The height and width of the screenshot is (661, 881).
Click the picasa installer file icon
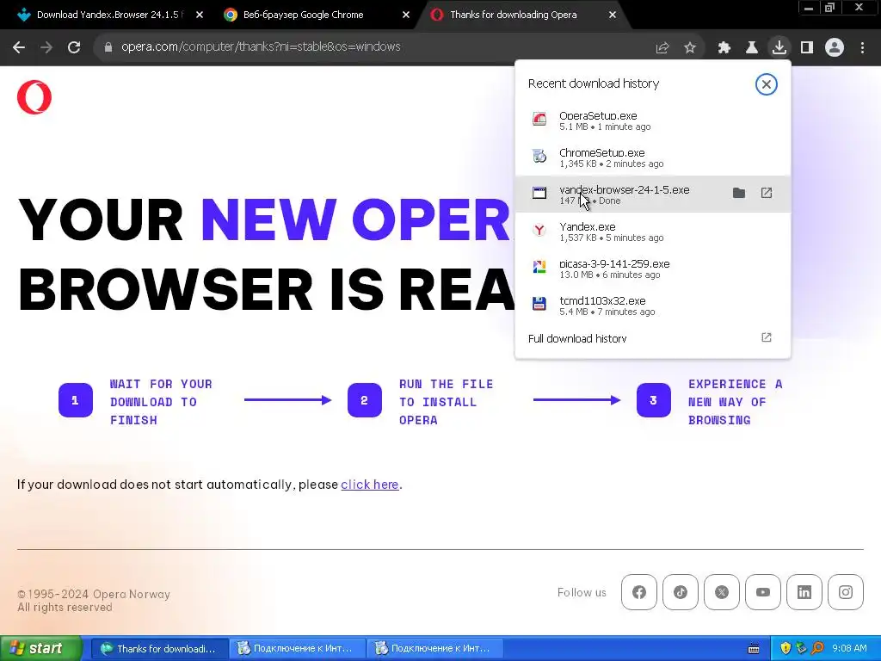(x=539, y=267)
